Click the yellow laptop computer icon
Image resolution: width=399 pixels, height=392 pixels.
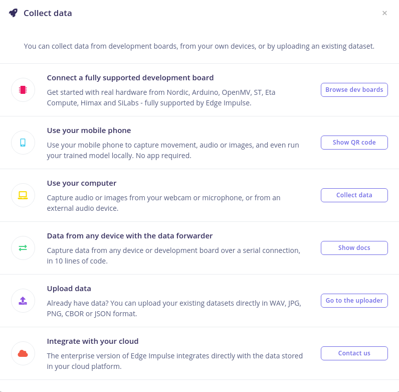click(23, 195)
